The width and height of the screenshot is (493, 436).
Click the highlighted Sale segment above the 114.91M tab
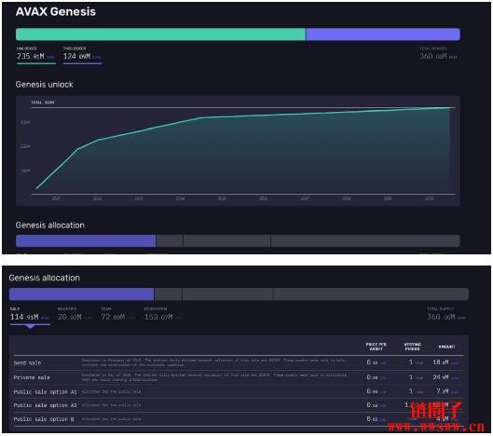coord(81,294)
